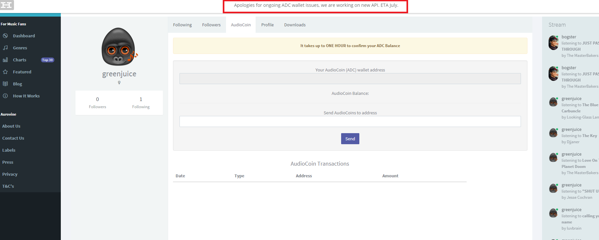The image size is (599, 240).
Task: Switch to the Followers tab
Action: coord(211,25)
